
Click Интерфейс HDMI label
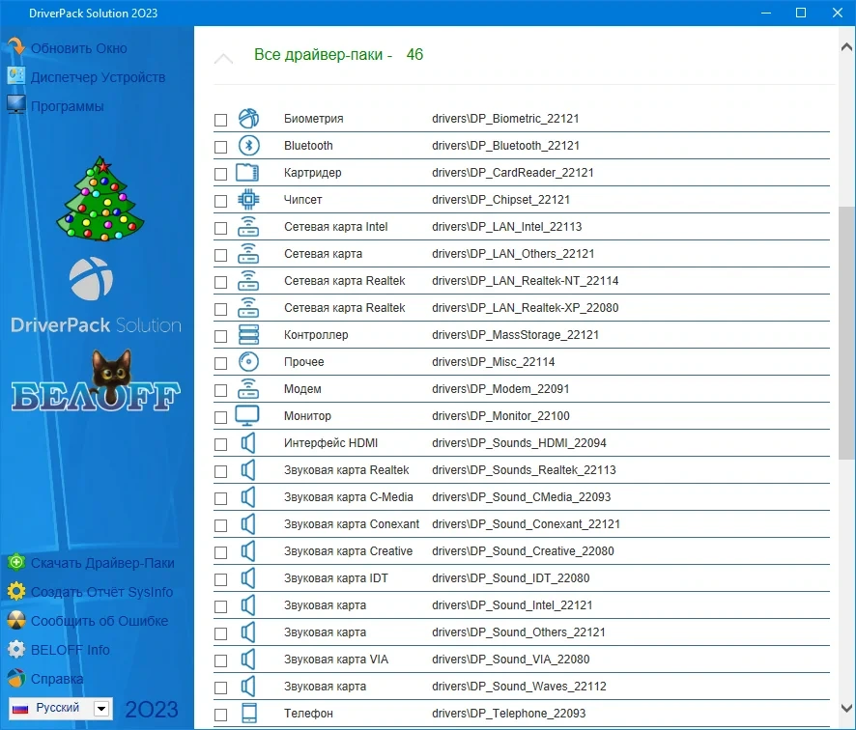pos(330,443)
